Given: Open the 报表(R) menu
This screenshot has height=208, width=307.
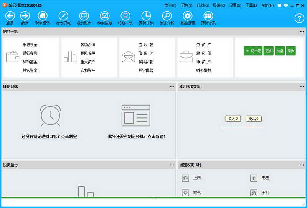Looking at the screenshot, I should pos(219,5).
